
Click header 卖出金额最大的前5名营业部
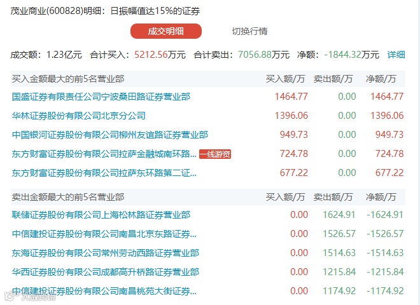point(68,197)
